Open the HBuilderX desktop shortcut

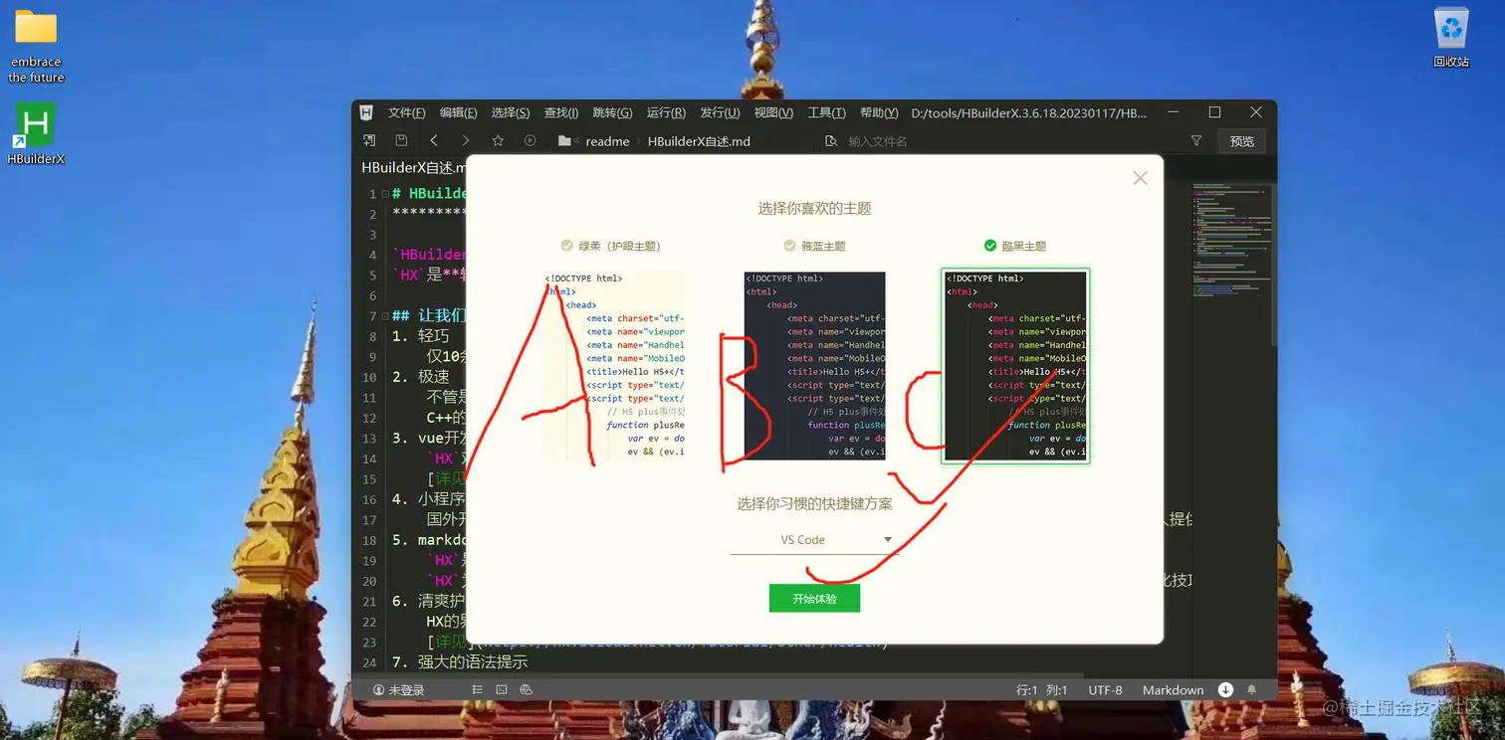pos(36,133)
